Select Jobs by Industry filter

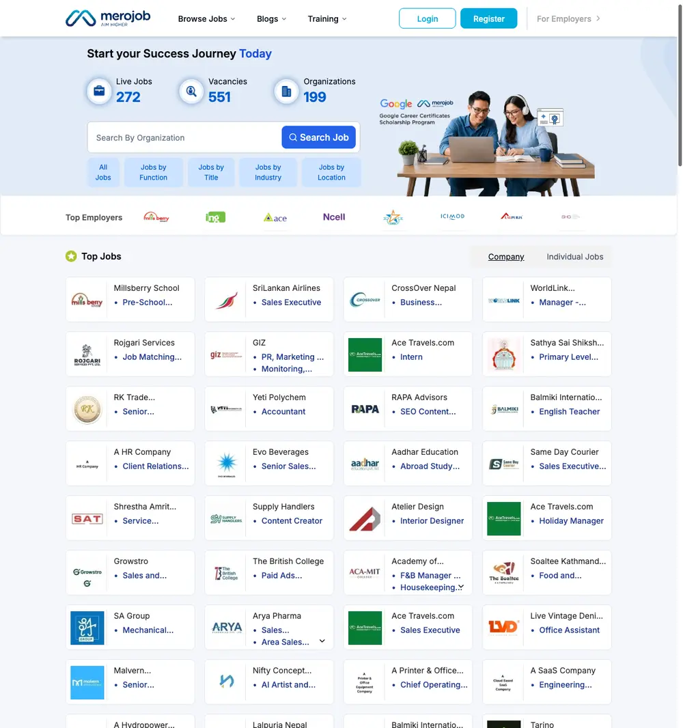coord(268,172)
